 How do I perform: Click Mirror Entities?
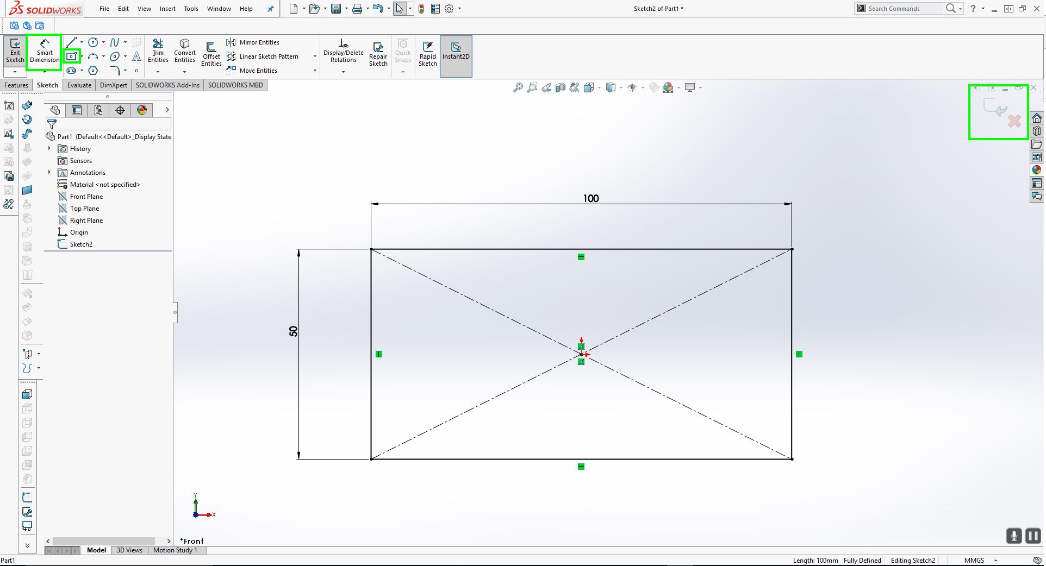pos(253,42)
